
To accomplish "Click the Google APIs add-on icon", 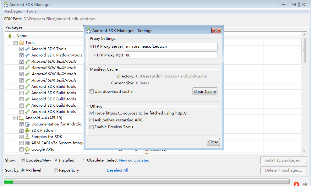I will (x=27, y=149).
